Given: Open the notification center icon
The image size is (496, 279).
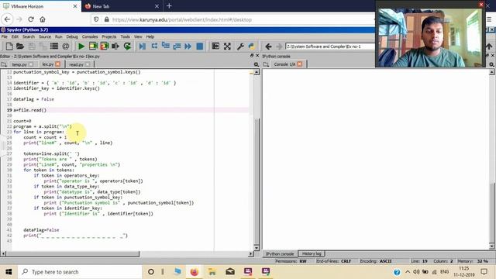Looking at the screenshot, I should coord(484,272).
